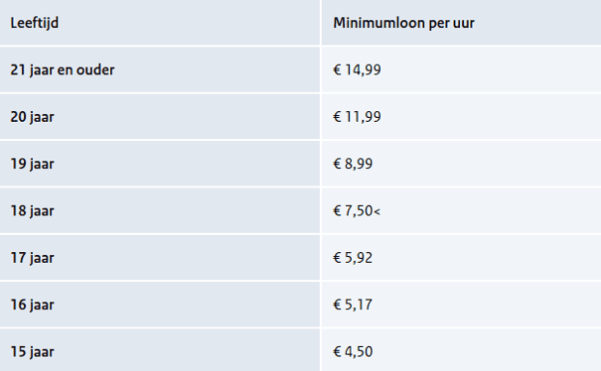Click the word 'ouder' in first row

[95, 70]
